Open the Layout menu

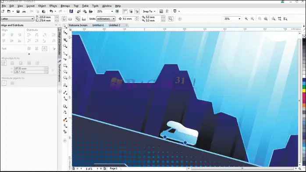click(30, 6)
